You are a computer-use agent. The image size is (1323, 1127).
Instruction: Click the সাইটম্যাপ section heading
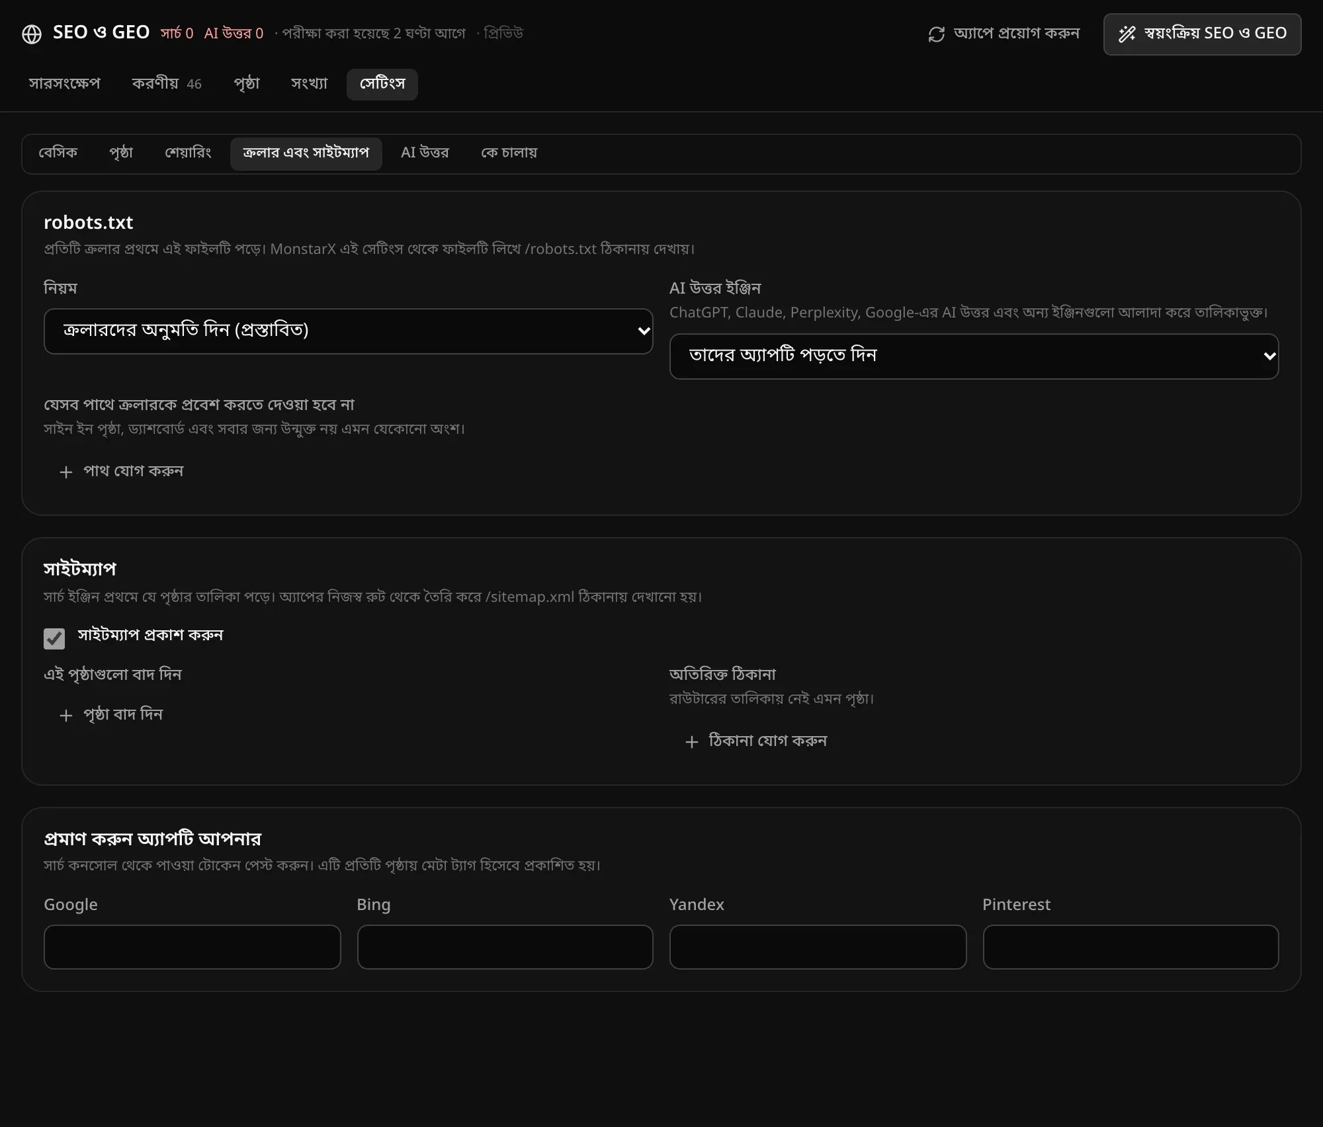coord(80,569)
